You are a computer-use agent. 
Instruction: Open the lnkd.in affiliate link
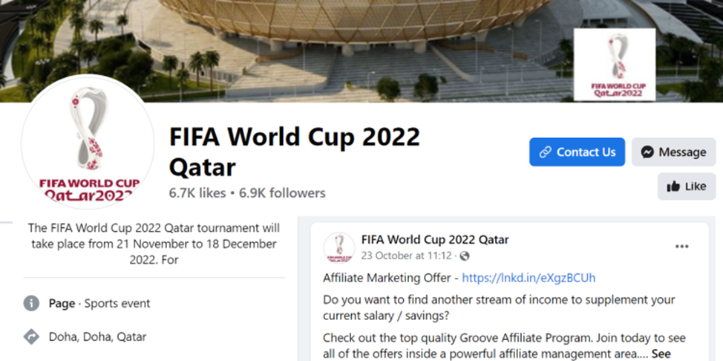point(529,278)
